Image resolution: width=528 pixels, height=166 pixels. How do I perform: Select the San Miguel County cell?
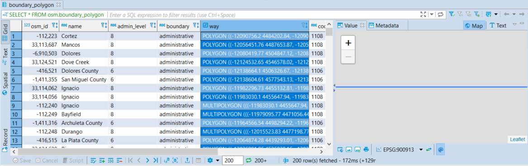point(84,80)
